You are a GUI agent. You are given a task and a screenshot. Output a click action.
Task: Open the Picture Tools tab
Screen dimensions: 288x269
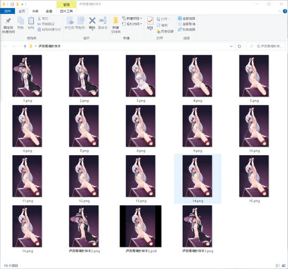66,11
